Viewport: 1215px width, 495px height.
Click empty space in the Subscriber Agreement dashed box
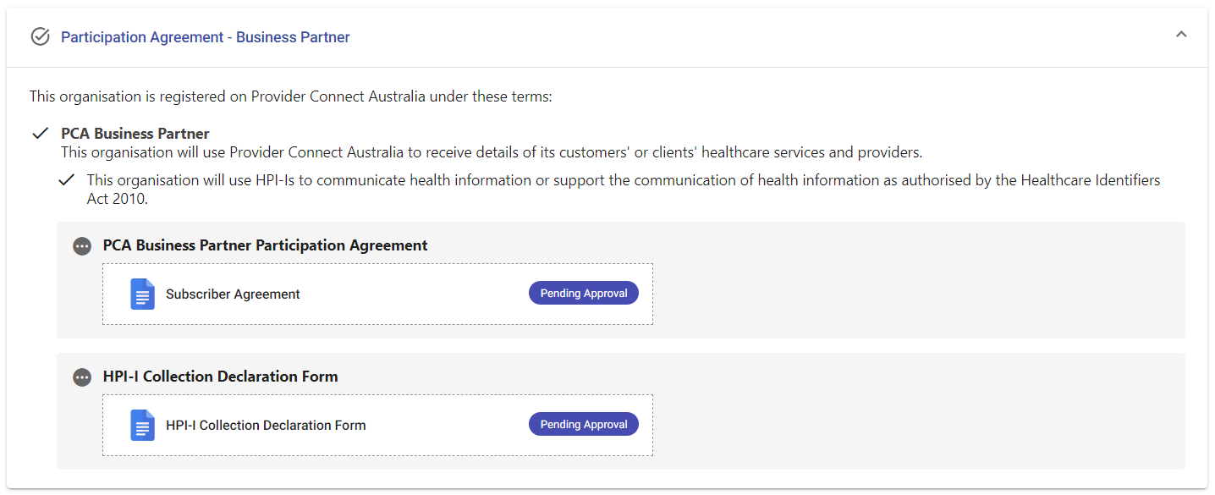[x=415, y=294]
